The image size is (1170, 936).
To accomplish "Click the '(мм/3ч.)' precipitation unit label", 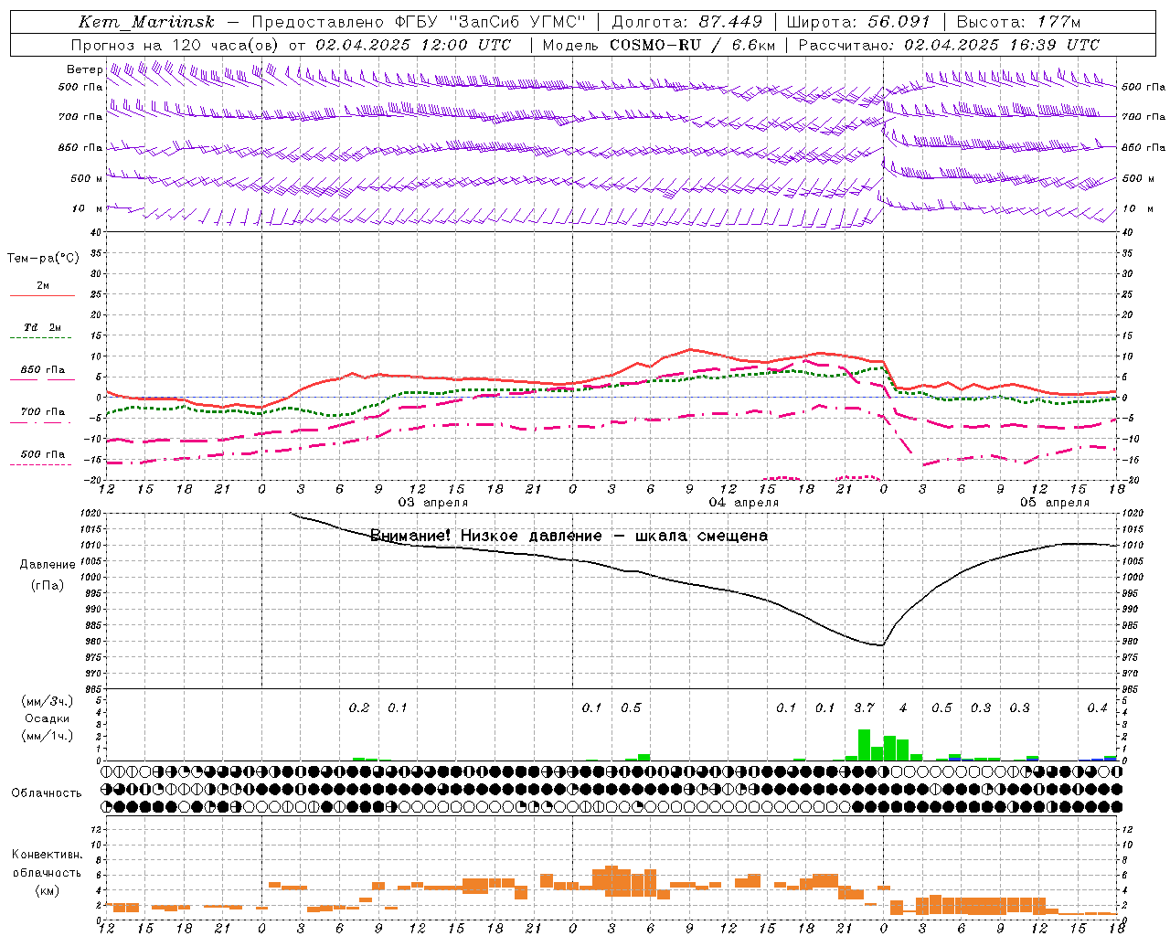I will tap(48, 702).
